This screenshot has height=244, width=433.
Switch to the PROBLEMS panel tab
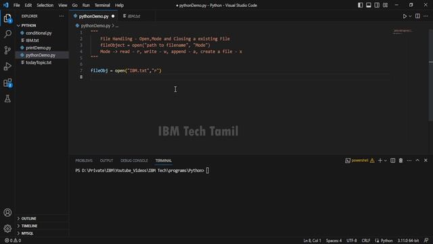pyautogui.click(x=84, y=161)
